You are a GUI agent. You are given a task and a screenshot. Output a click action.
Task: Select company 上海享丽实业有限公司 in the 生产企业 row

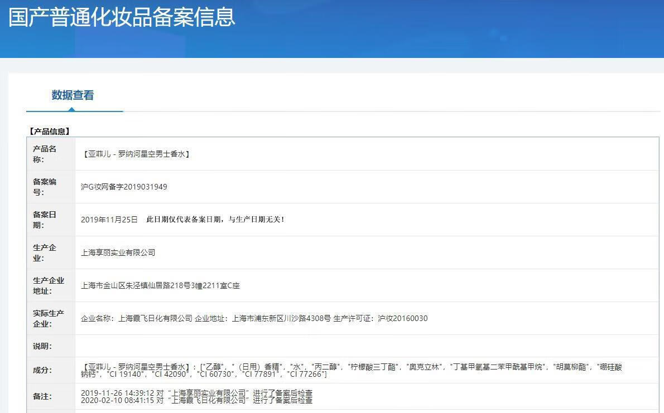118,252
